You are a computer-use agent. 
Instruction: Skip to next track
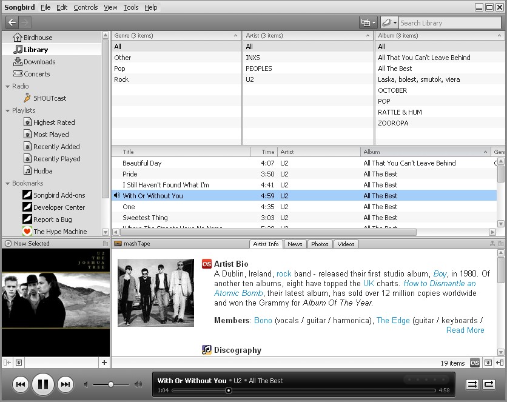coord(65,384)
